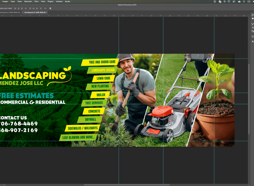
Task: Open the Filtro menu
Action: point(36,1)
